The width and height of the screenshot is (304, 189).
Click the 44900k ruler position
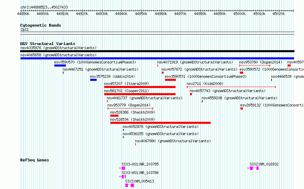coord(43,14)
